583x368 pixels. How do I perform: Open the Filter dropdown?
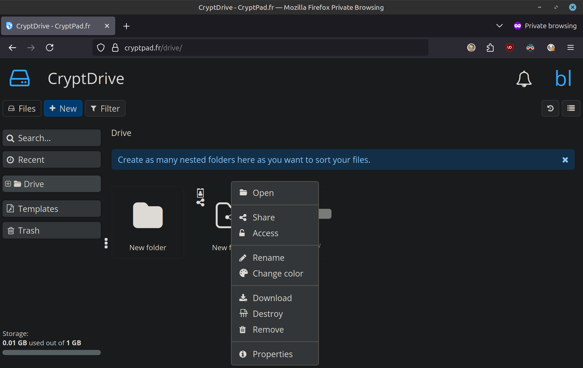105,108
